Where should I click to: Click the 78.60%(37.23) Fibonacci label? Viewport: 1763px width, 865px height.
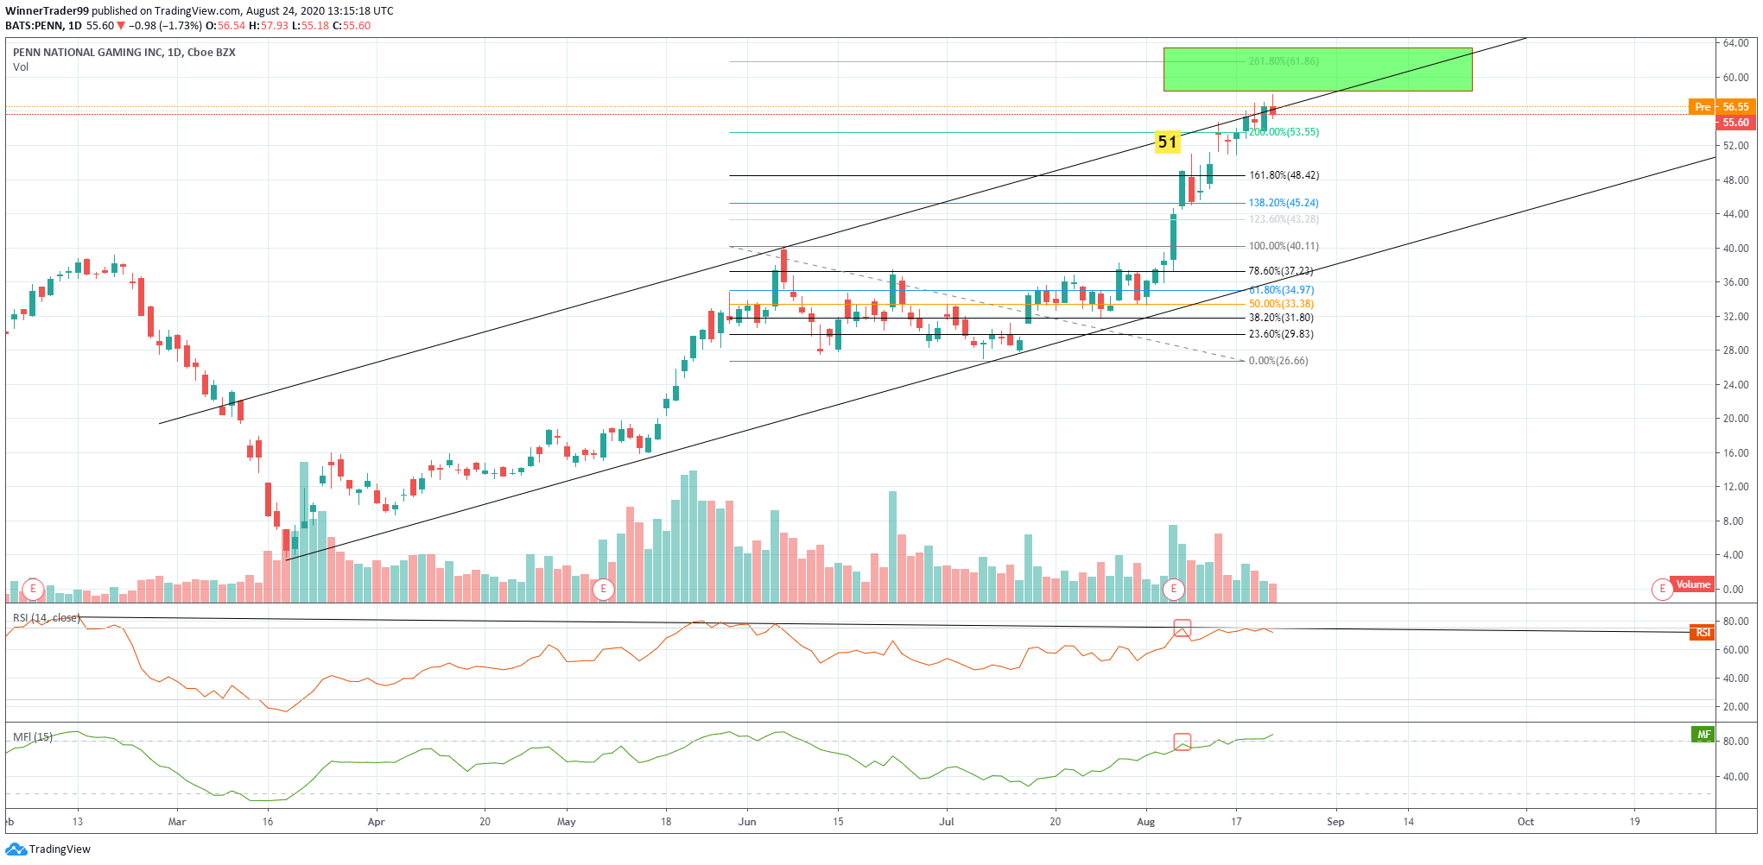(x=1281, y=271)
